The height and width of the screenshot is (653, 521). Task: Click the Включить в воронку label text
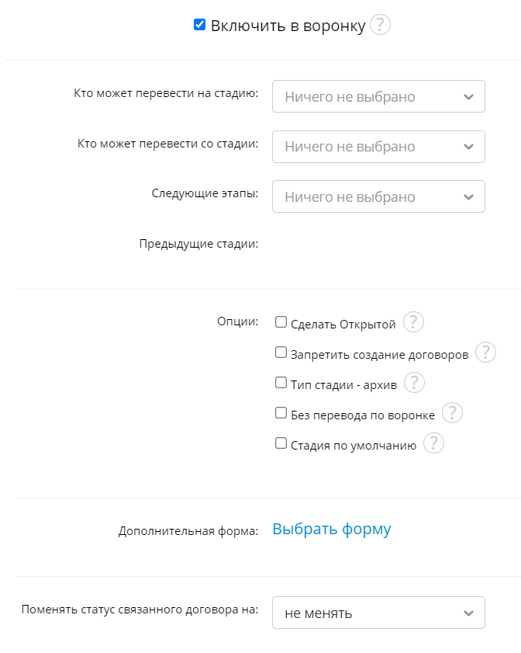[288, 26]
